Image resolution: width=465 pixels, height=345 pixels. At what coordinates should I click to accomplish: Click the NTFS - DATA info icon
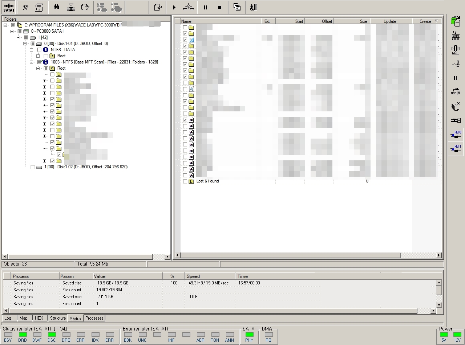(45, 50)
